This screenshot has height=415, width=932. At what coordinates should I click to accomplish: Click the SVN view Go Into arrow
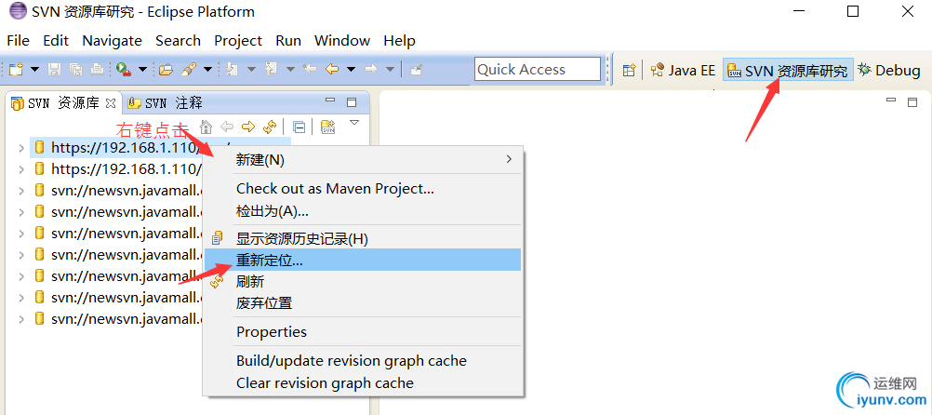tap(247, 126)
